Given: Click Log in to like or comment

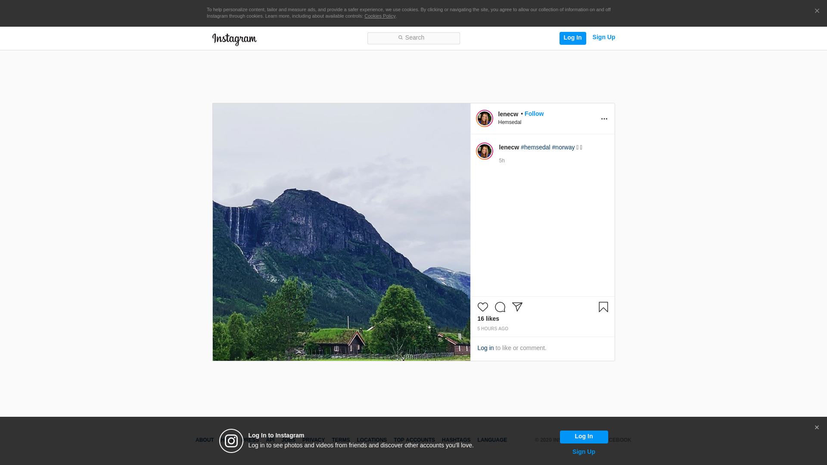Looking at the screenshot, I should pyautogui.click(x=485, y=348).
